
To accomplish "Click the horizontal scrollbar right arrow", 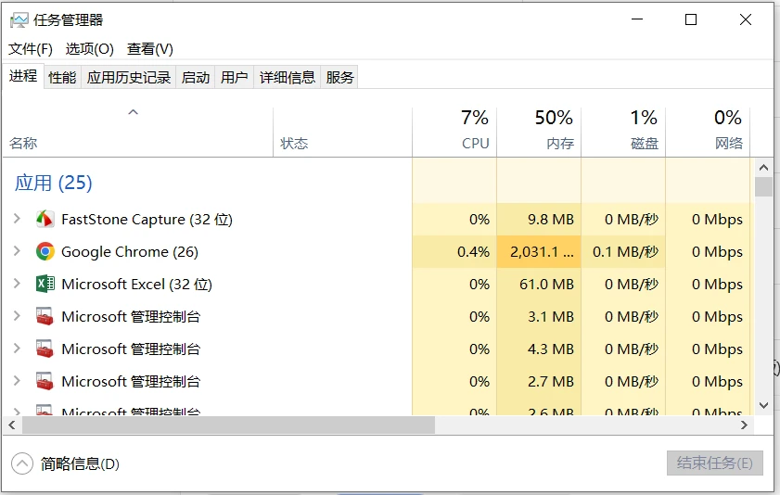I will 744,425.
